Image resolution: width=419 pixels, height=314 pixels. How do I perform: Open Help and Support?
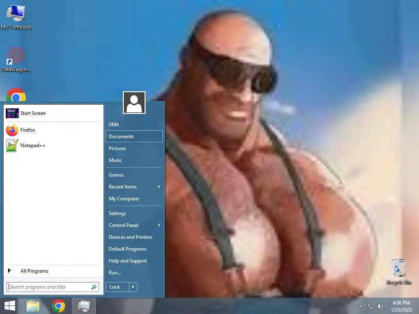point(134,261)
